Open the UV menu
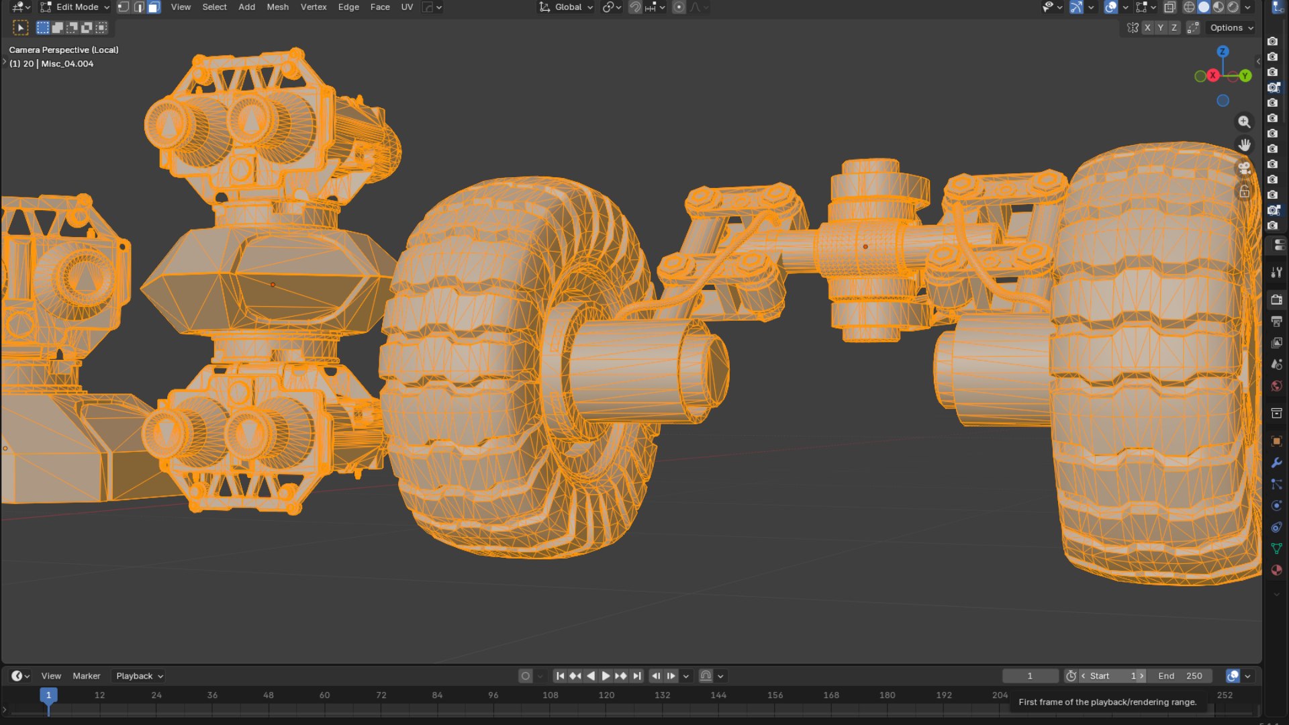The width and height of the screenshot is (1289, 725). pos(407,7)
